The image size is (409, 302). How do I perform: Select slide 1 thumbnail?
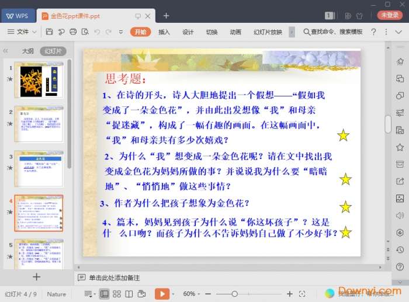pyautogui.click(x=39, y=80)
